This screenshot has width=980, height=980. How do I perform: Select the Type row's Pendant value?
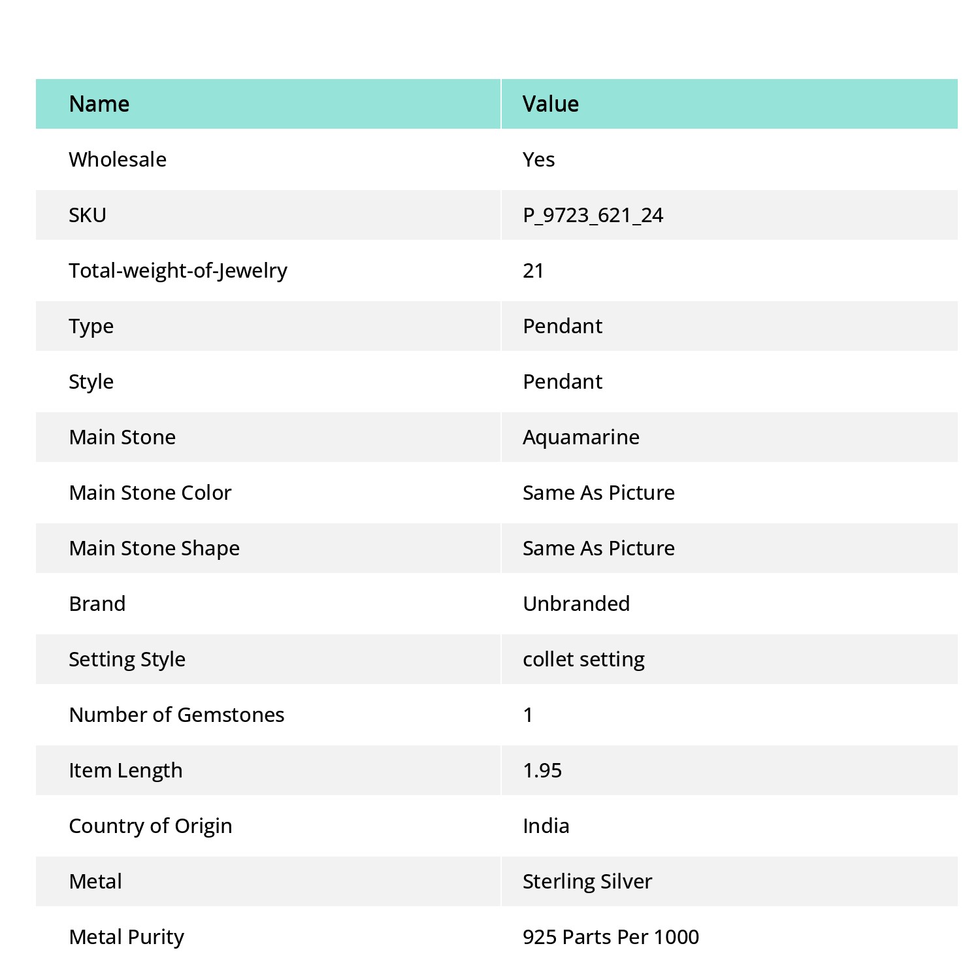(x=563, y=326)
